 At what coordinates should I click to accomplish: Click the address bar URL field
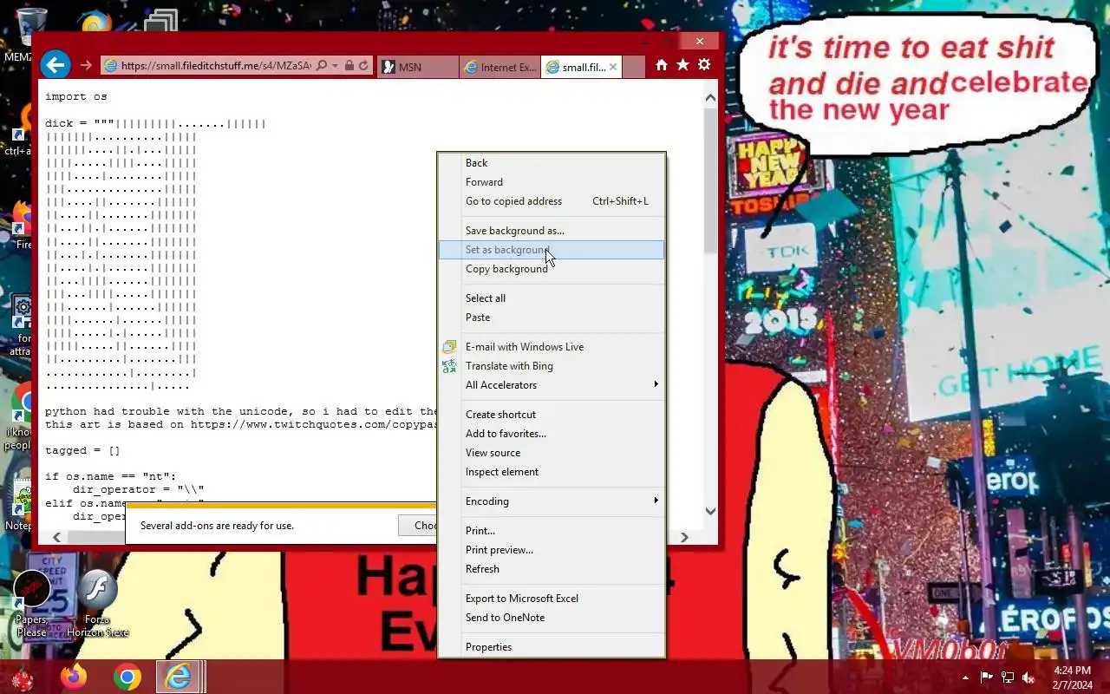(x=208, y=66)
